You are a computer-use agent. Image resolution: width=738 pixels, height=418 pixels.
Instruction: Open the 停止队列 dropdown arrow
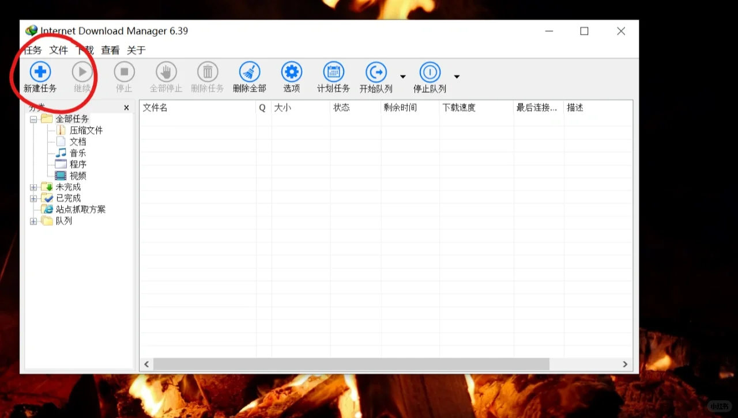pos(457,76)
